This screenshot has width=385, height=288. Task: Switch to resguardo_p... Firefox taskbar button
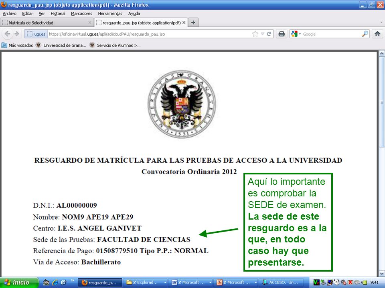coord(100,283)
